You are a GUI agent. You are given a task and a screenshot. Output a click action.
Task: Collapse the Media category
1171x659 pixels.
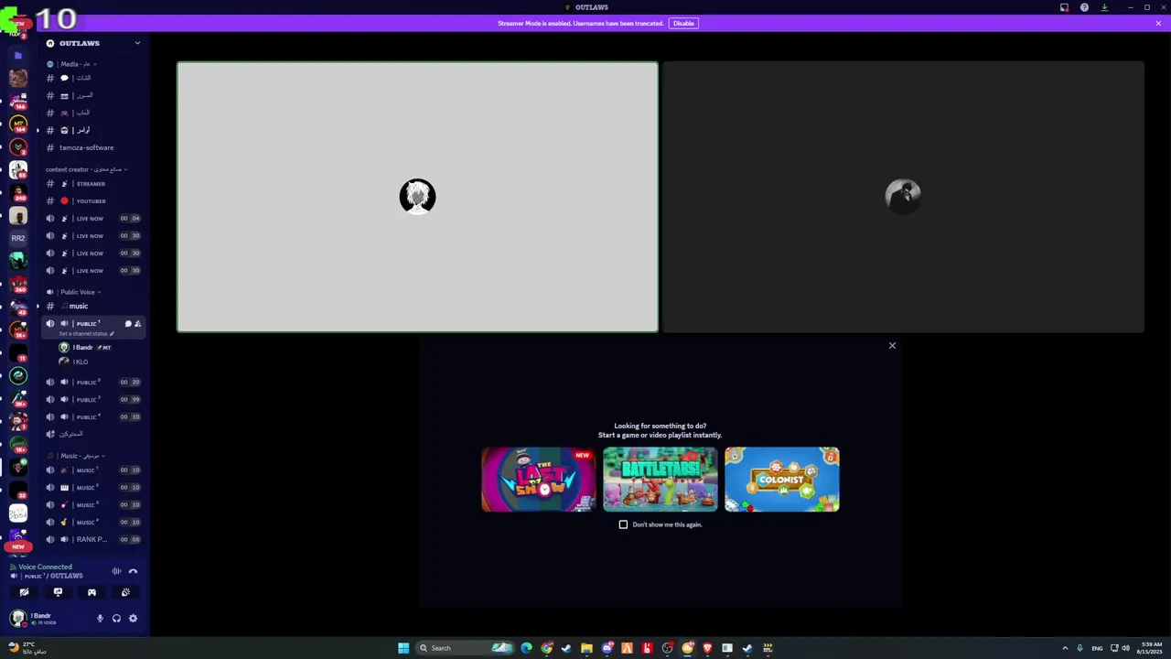[75, 64]
